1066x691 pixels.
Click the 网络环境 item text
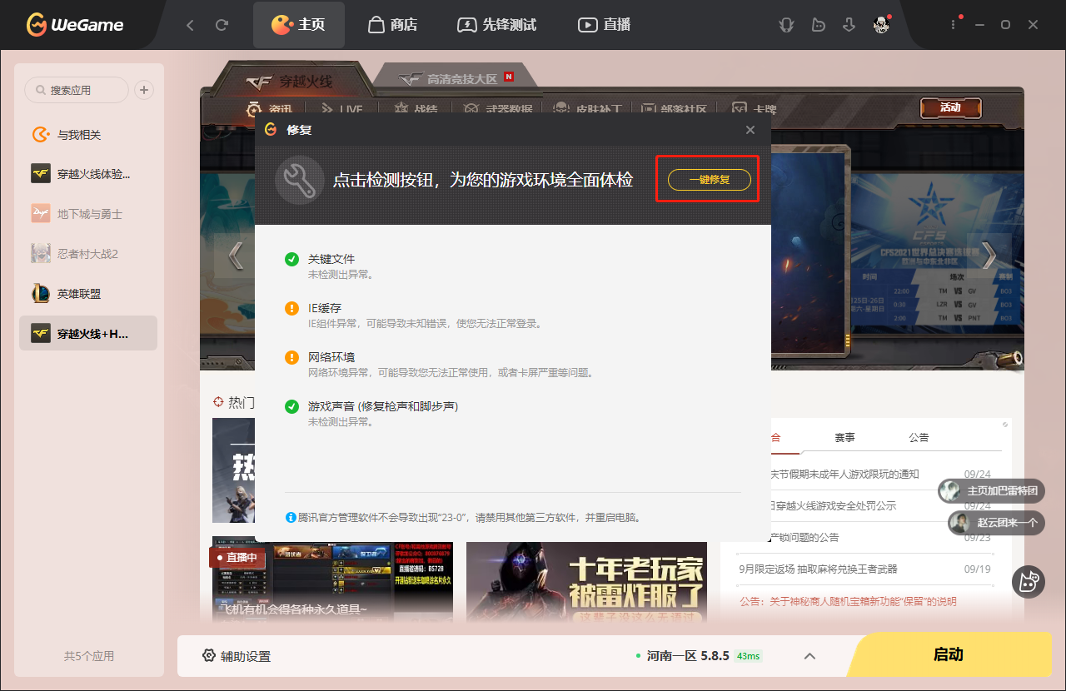(x=331, y=357)
